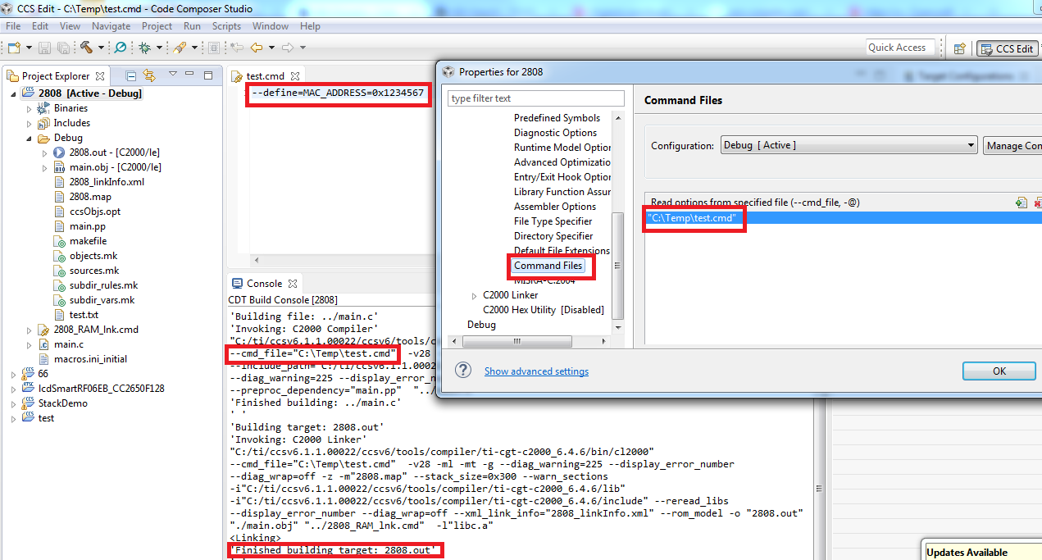Expand the Includes folder

[30, 123]
